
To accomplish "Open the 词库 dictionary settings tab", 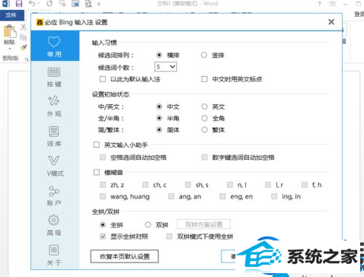I will point(54,136).
